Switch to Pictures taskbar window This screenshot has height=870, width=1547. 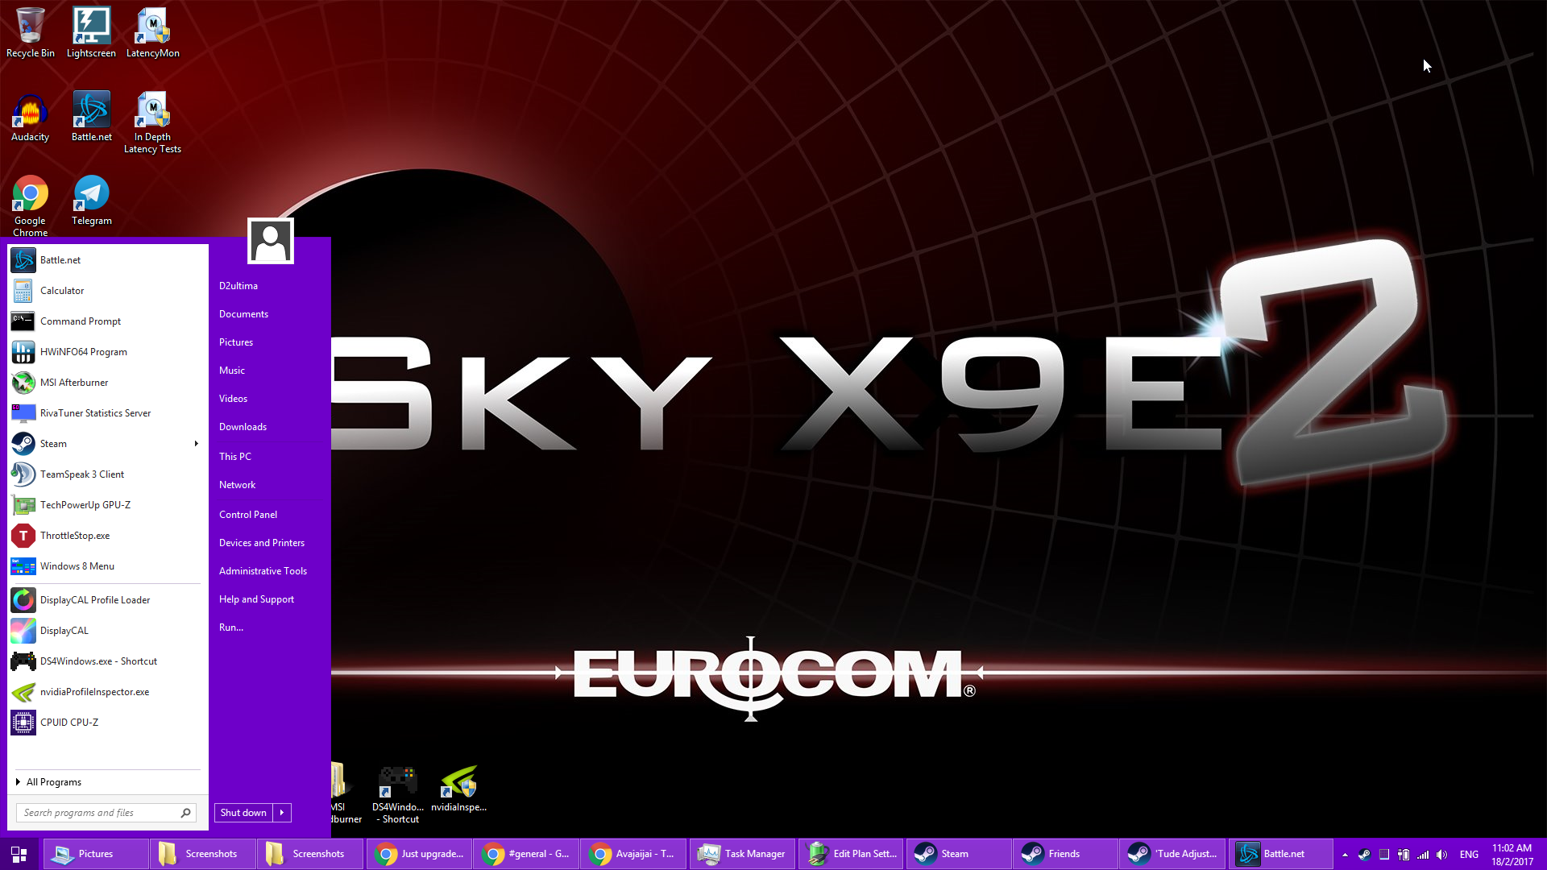tap(96, 854)
